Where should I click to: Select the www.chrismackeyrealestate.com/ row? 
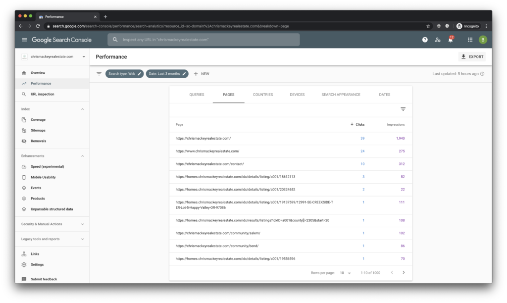coord(291,151)
